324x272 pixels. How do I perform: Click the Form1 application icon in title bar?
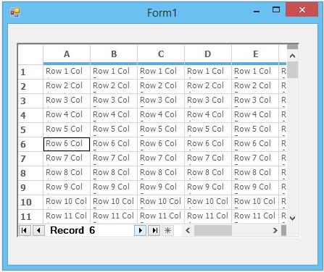[x=15, y=12]
